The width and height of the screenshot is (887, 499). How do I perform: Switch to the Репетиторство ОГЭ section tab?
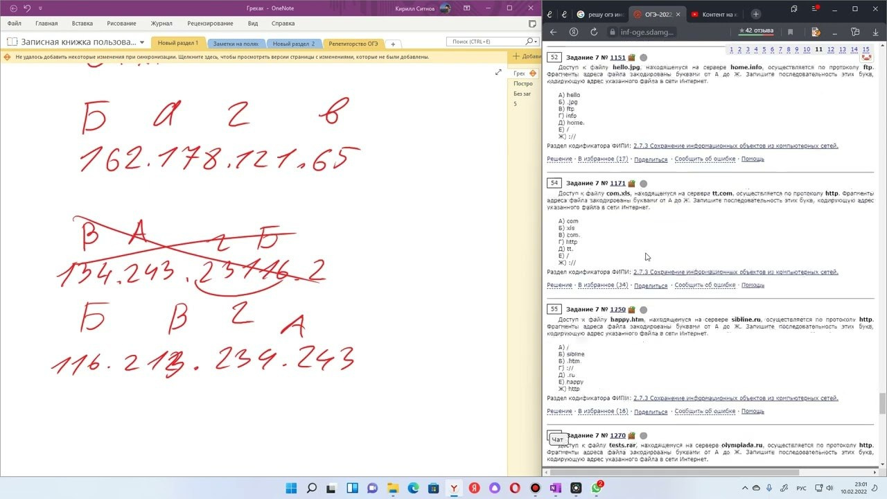click(353, 44)
